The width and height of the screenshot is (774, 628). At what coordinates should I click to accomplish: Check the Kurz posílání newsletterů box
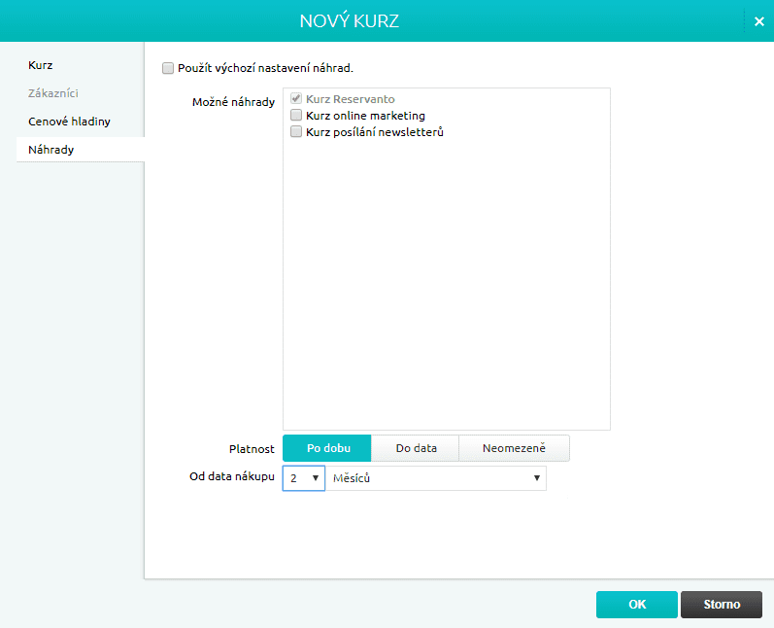297,132
